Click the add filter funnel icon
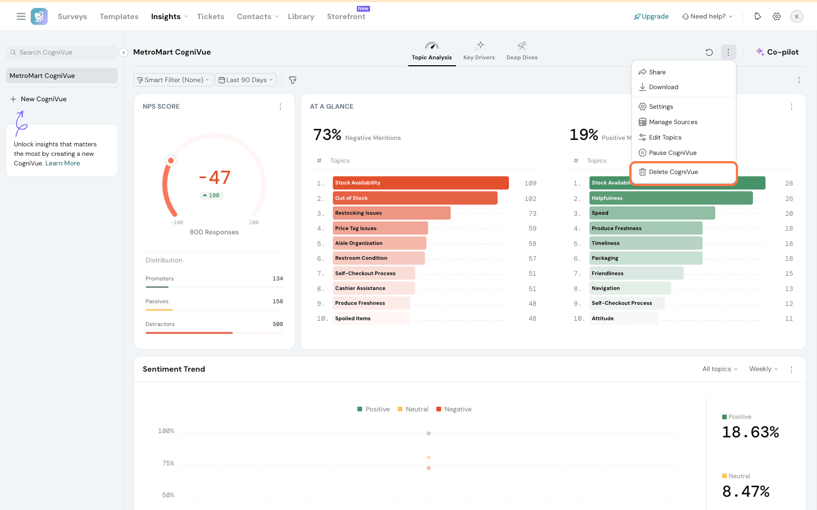The height and width of the screenshot is (510, 817). 293,80
